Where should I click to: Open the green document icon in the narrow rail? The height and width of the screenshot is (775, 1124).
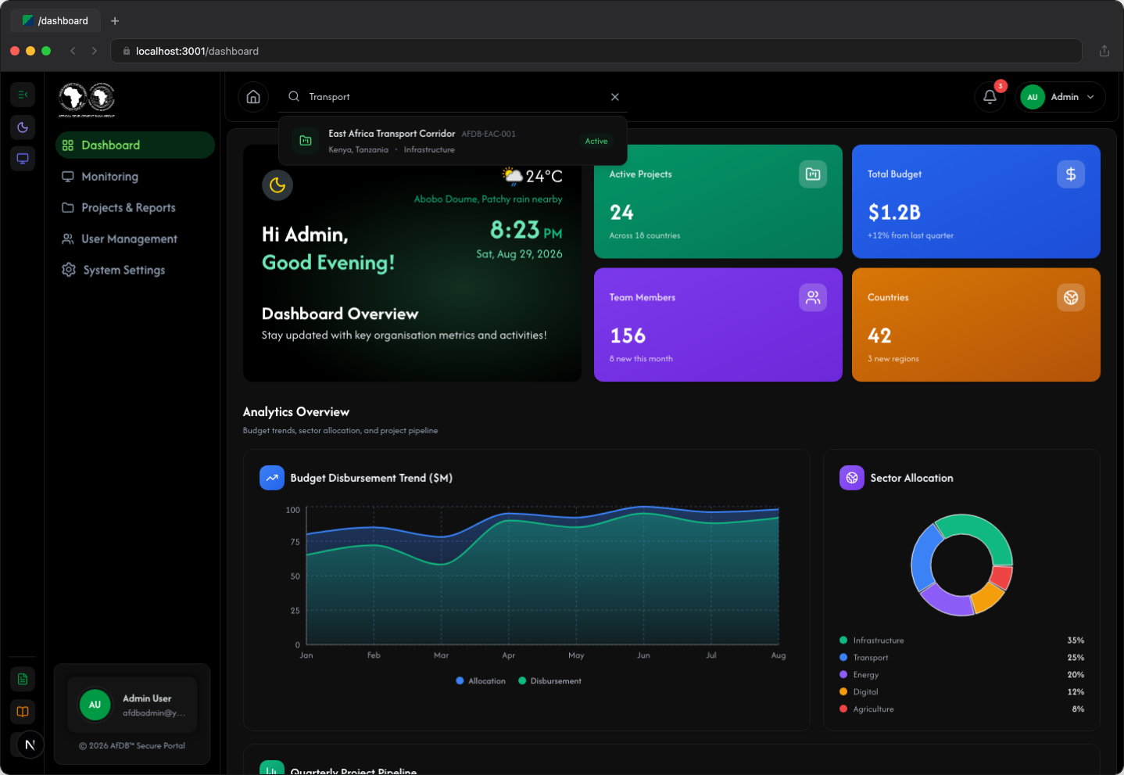coord(23,679)
